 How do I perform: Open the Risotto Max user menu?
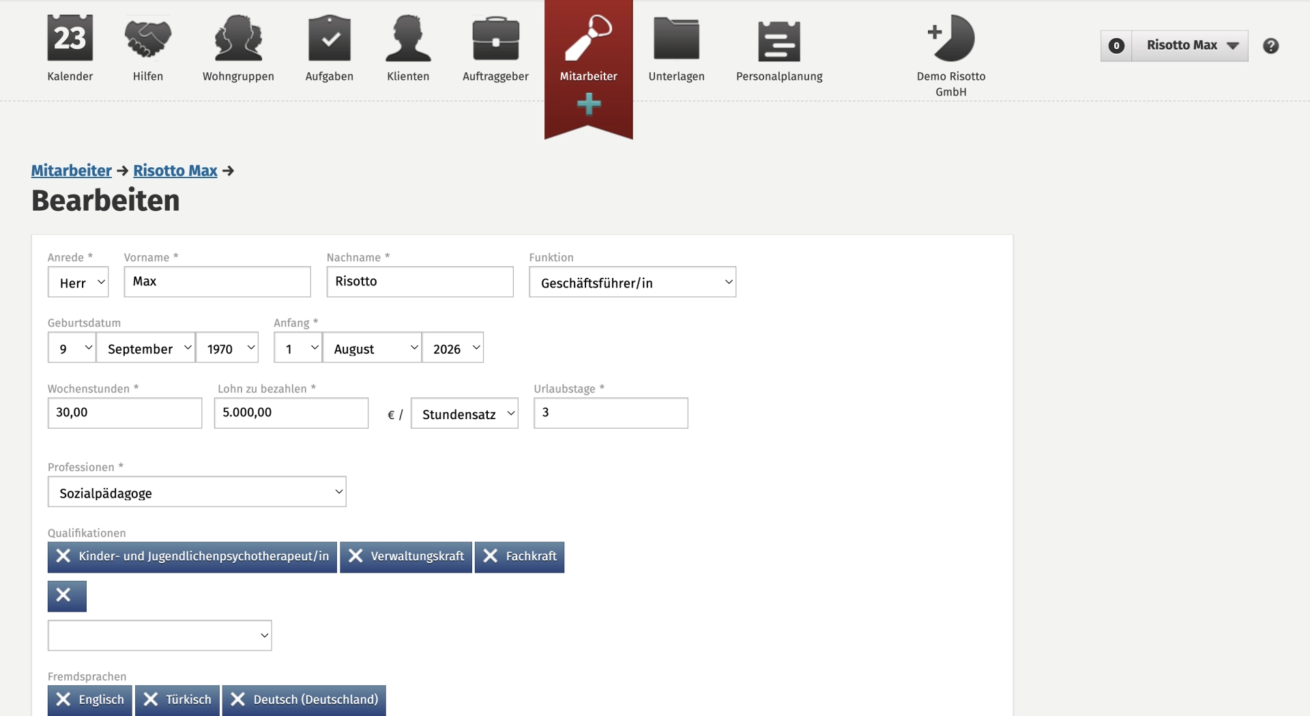pos(1190,46)
